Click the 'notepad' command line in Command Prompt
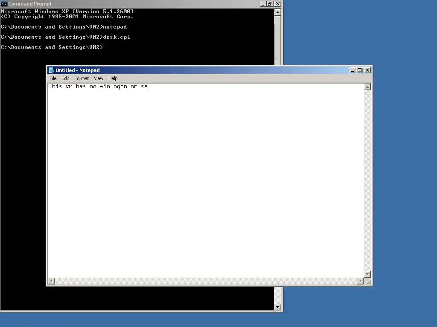The image size is (437, 327). pos(64,27)
